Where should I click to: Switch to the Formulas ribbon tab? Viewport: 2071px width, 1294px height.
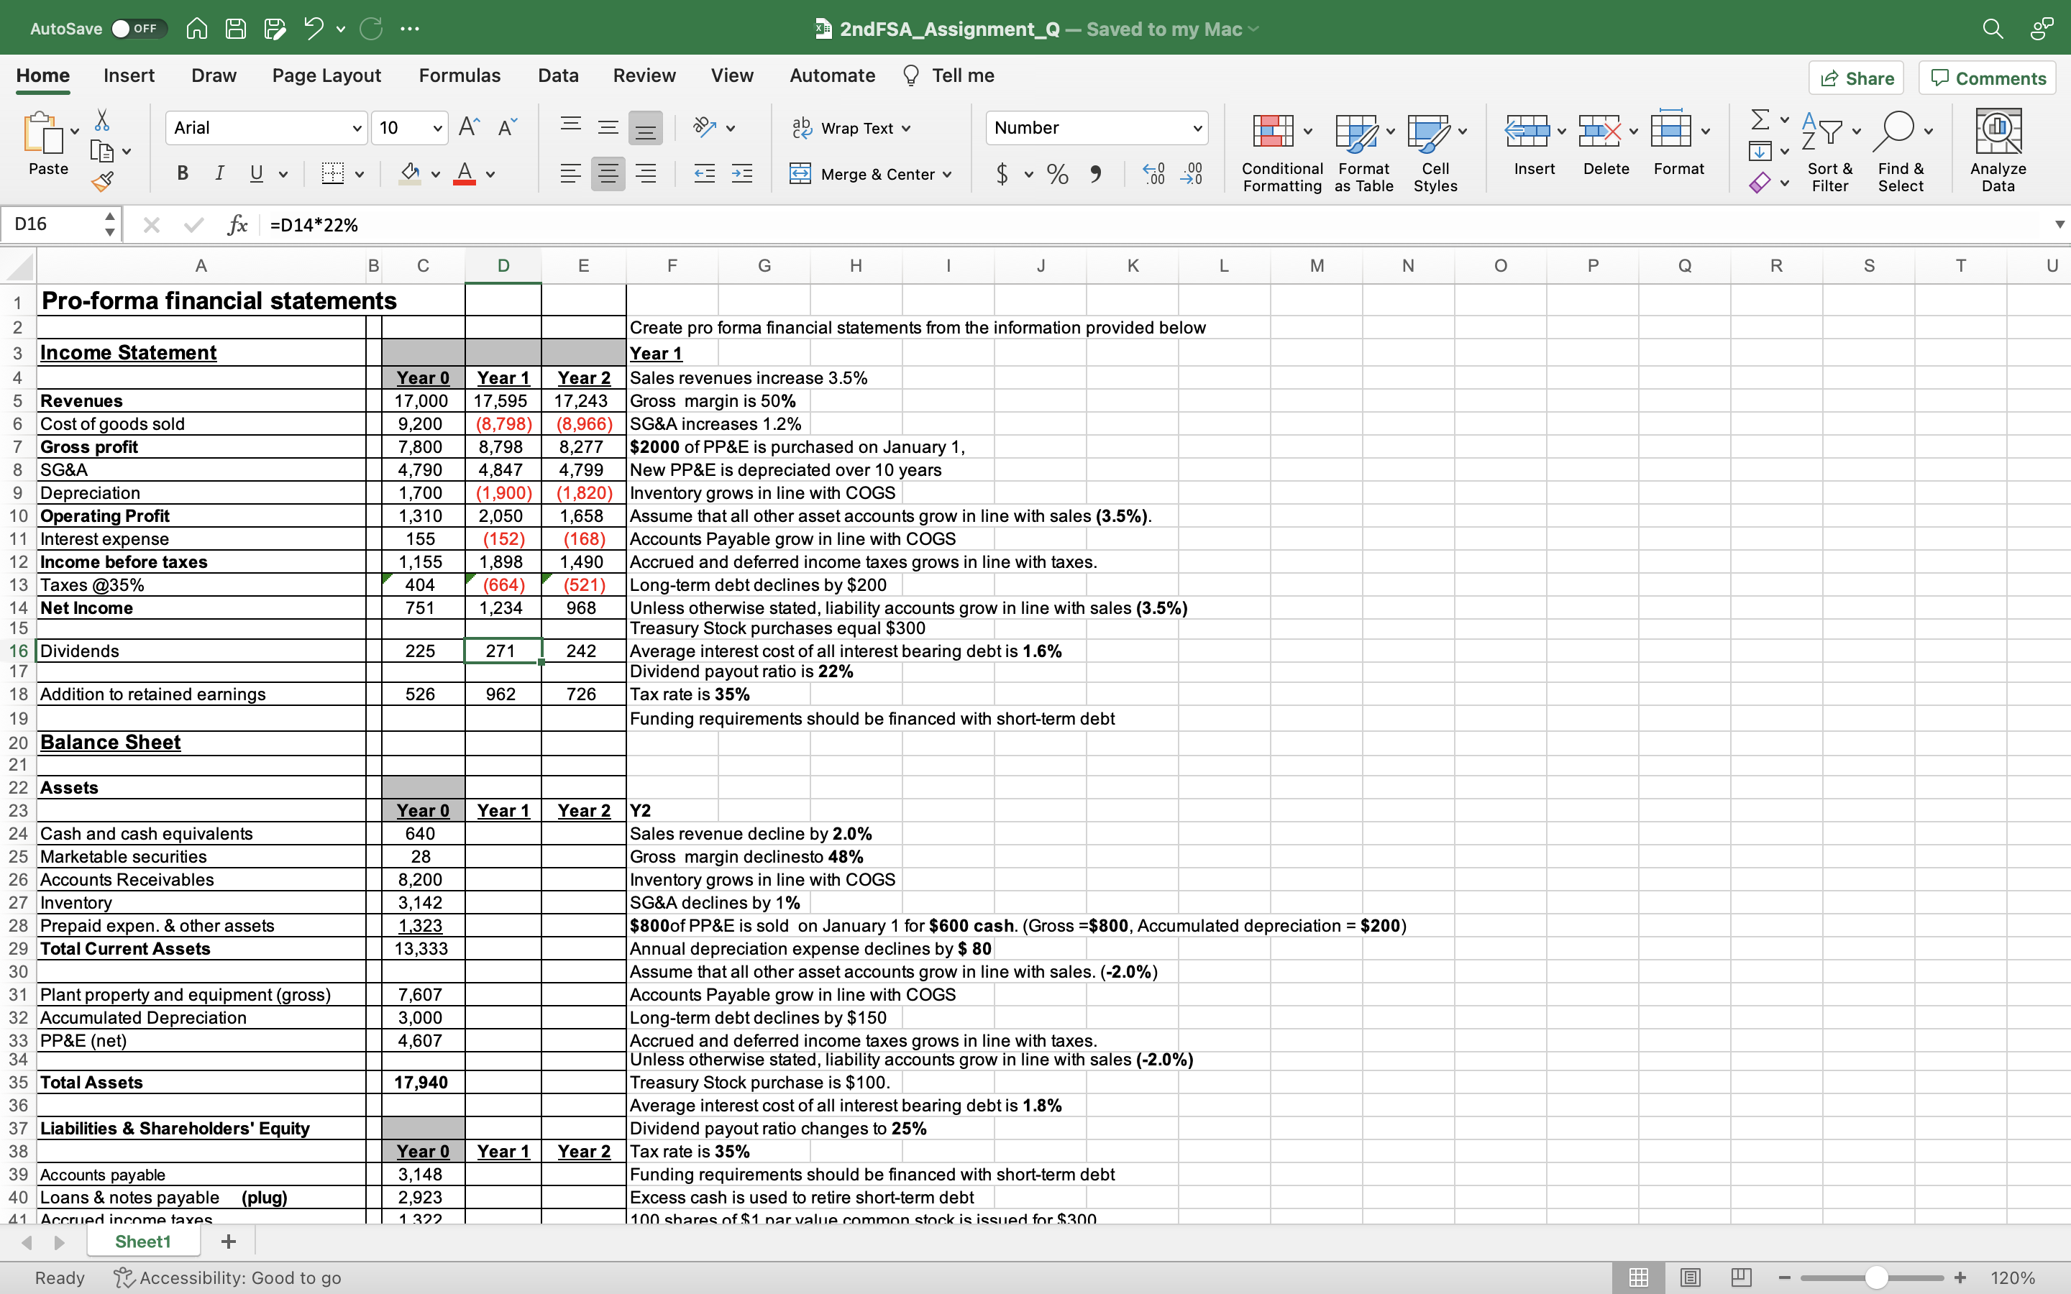460,75
